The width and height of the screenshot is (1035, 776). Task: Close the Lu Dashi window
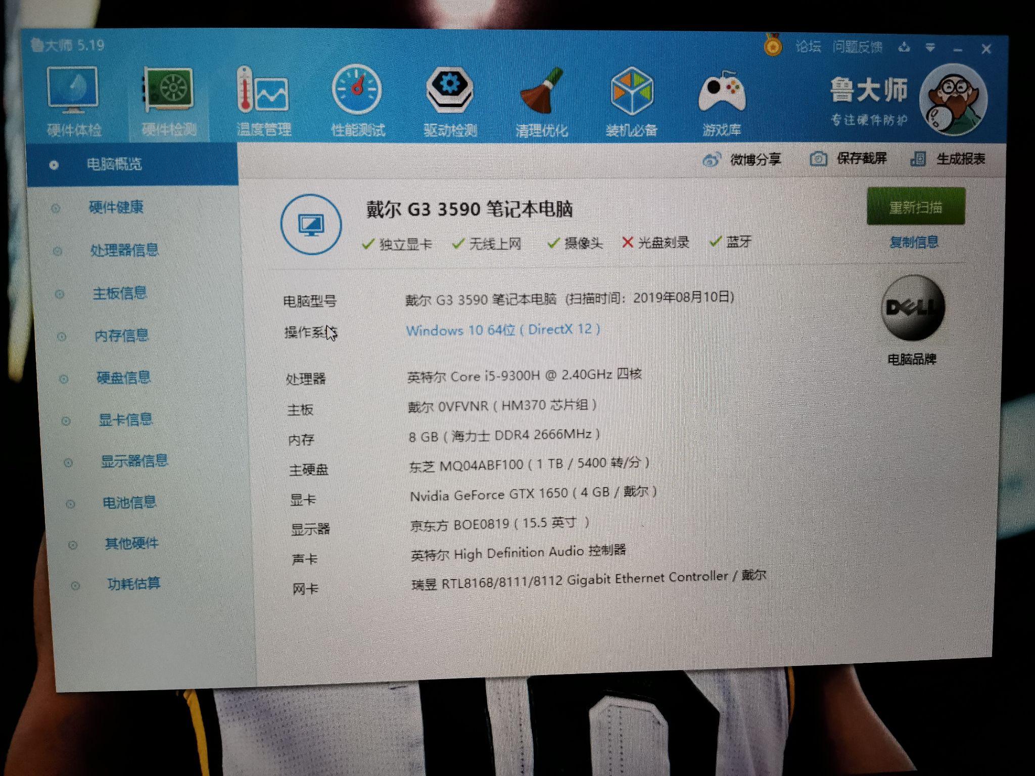point(986,49)
